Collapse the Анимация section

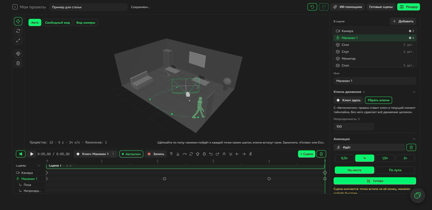coord(414,139)
